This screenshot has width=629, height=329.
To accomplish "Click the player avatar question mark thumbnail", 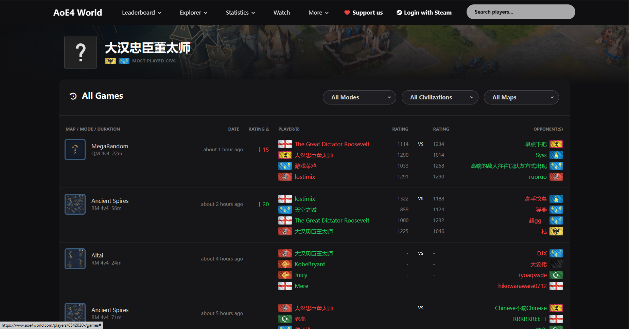I will (x=81, y=52).
